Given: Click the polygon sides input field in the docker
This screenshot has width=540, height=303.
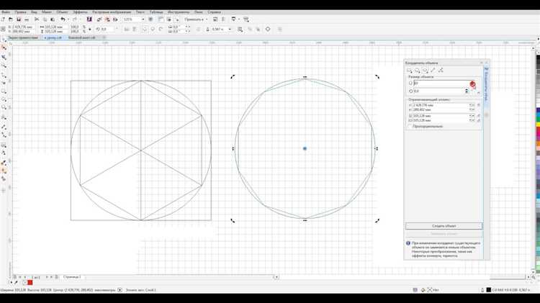Looking at the screenshot, I should (442, 83).
